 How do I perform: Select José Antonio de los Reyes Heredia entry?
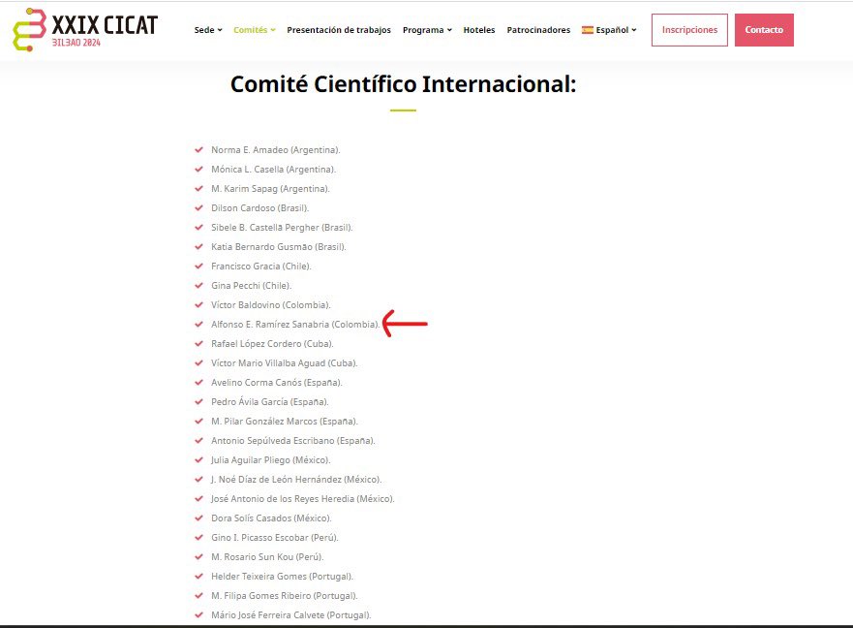coord(302,499)
